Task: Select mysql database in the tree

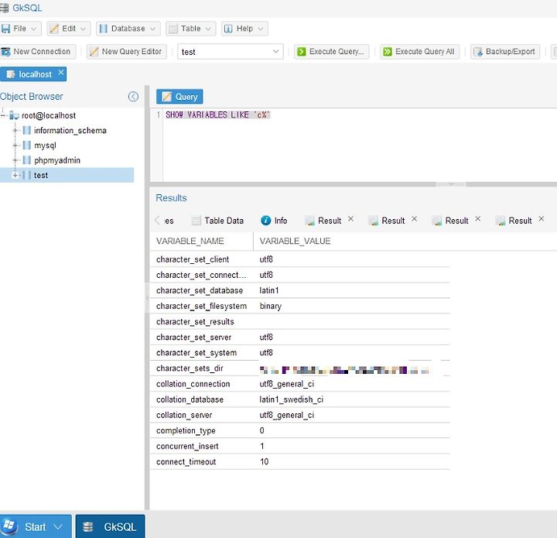Action: pos(45,146)
